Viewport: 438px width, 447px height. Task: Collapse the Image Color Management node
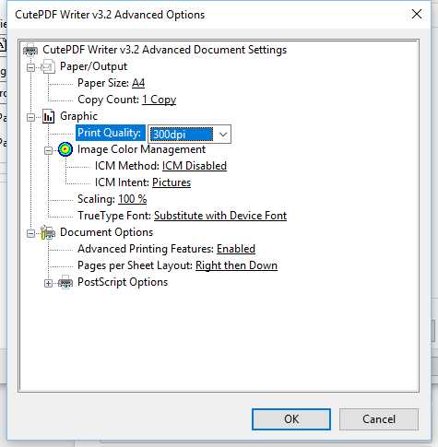48,150
